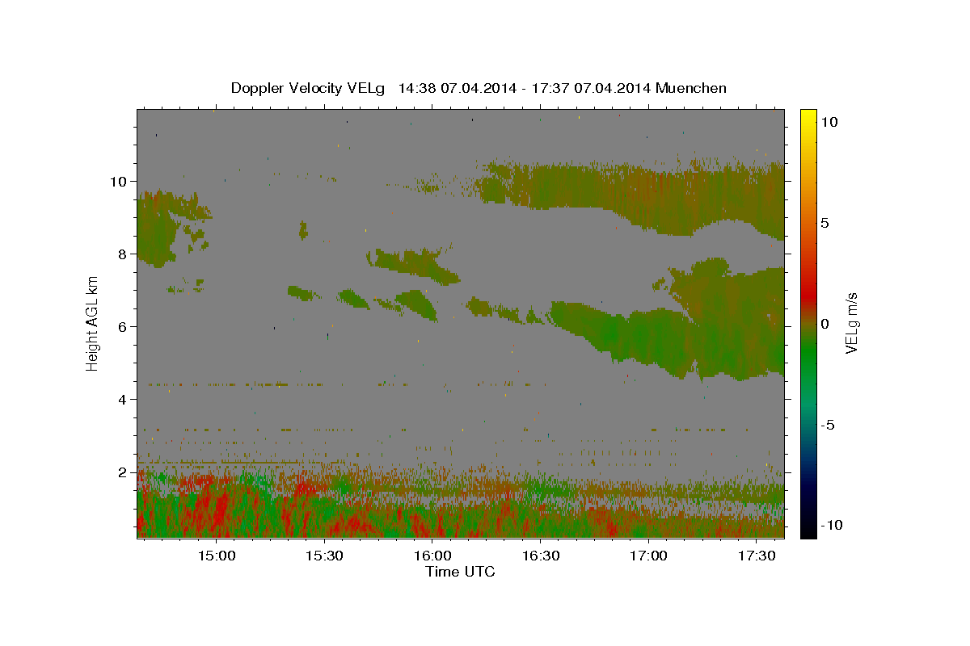
Task: Click the 17:00 time axis label
Action: [648, 556]
